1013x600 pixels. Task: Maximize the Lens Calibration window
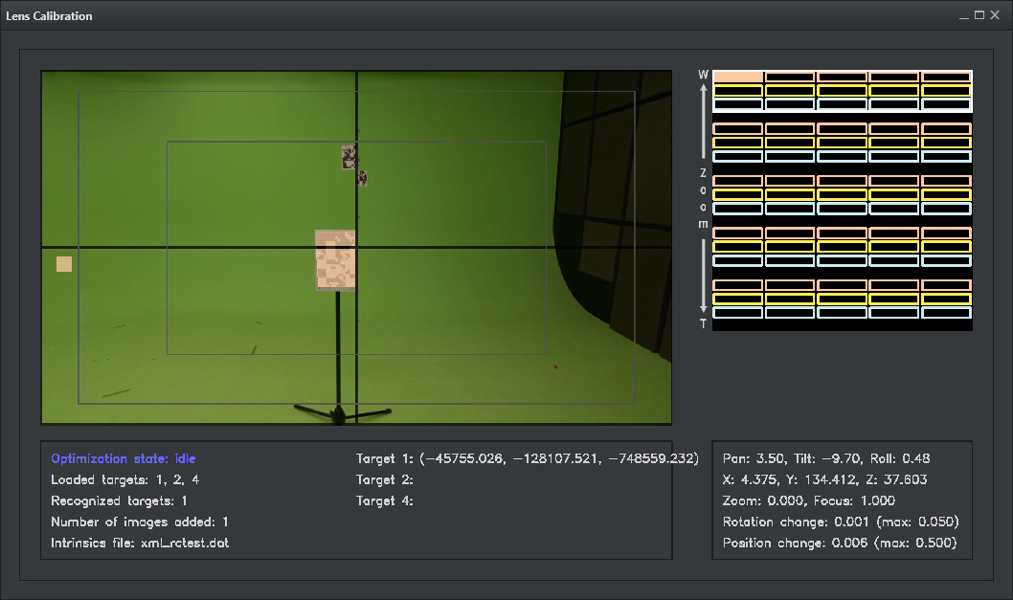tap(979, 15)
